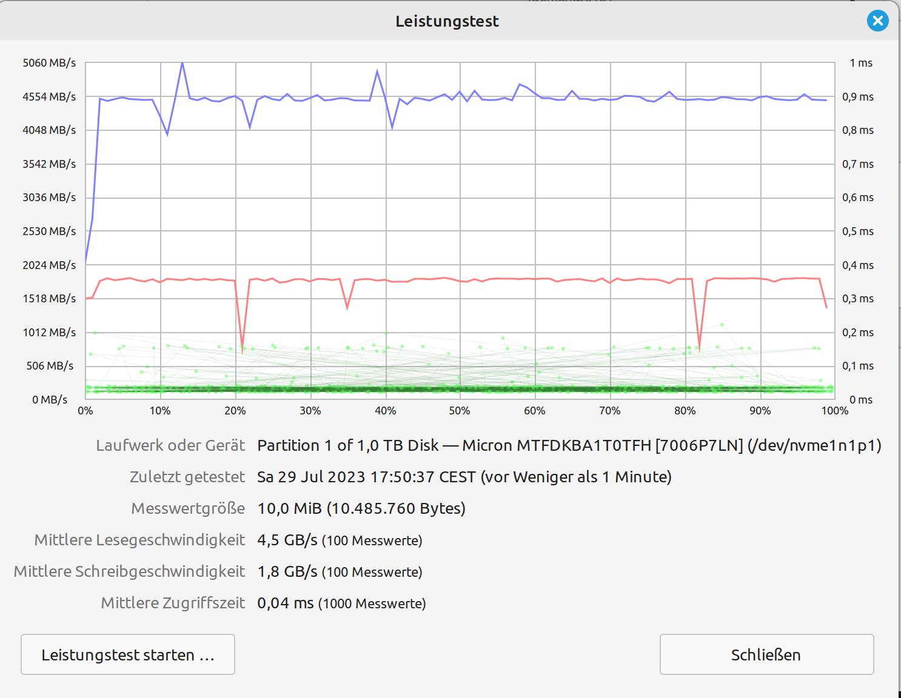The width and height of the screenshot is (901, 698).
Task: Click the highest blue read-speed peak in chart
Action: 182,64
